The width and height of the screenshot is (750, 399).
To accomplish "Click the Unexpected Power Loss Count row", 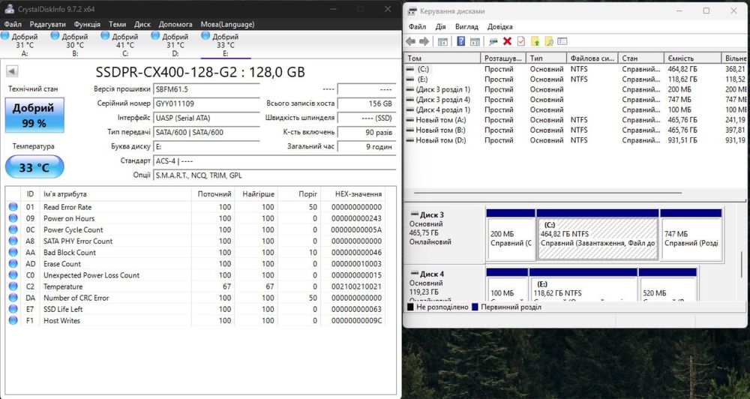I will pos(196,275).
